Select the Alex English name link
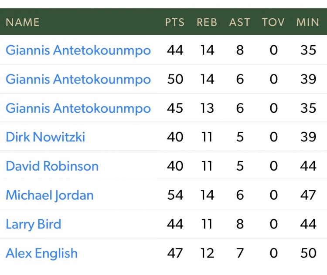 coord(41,253)
